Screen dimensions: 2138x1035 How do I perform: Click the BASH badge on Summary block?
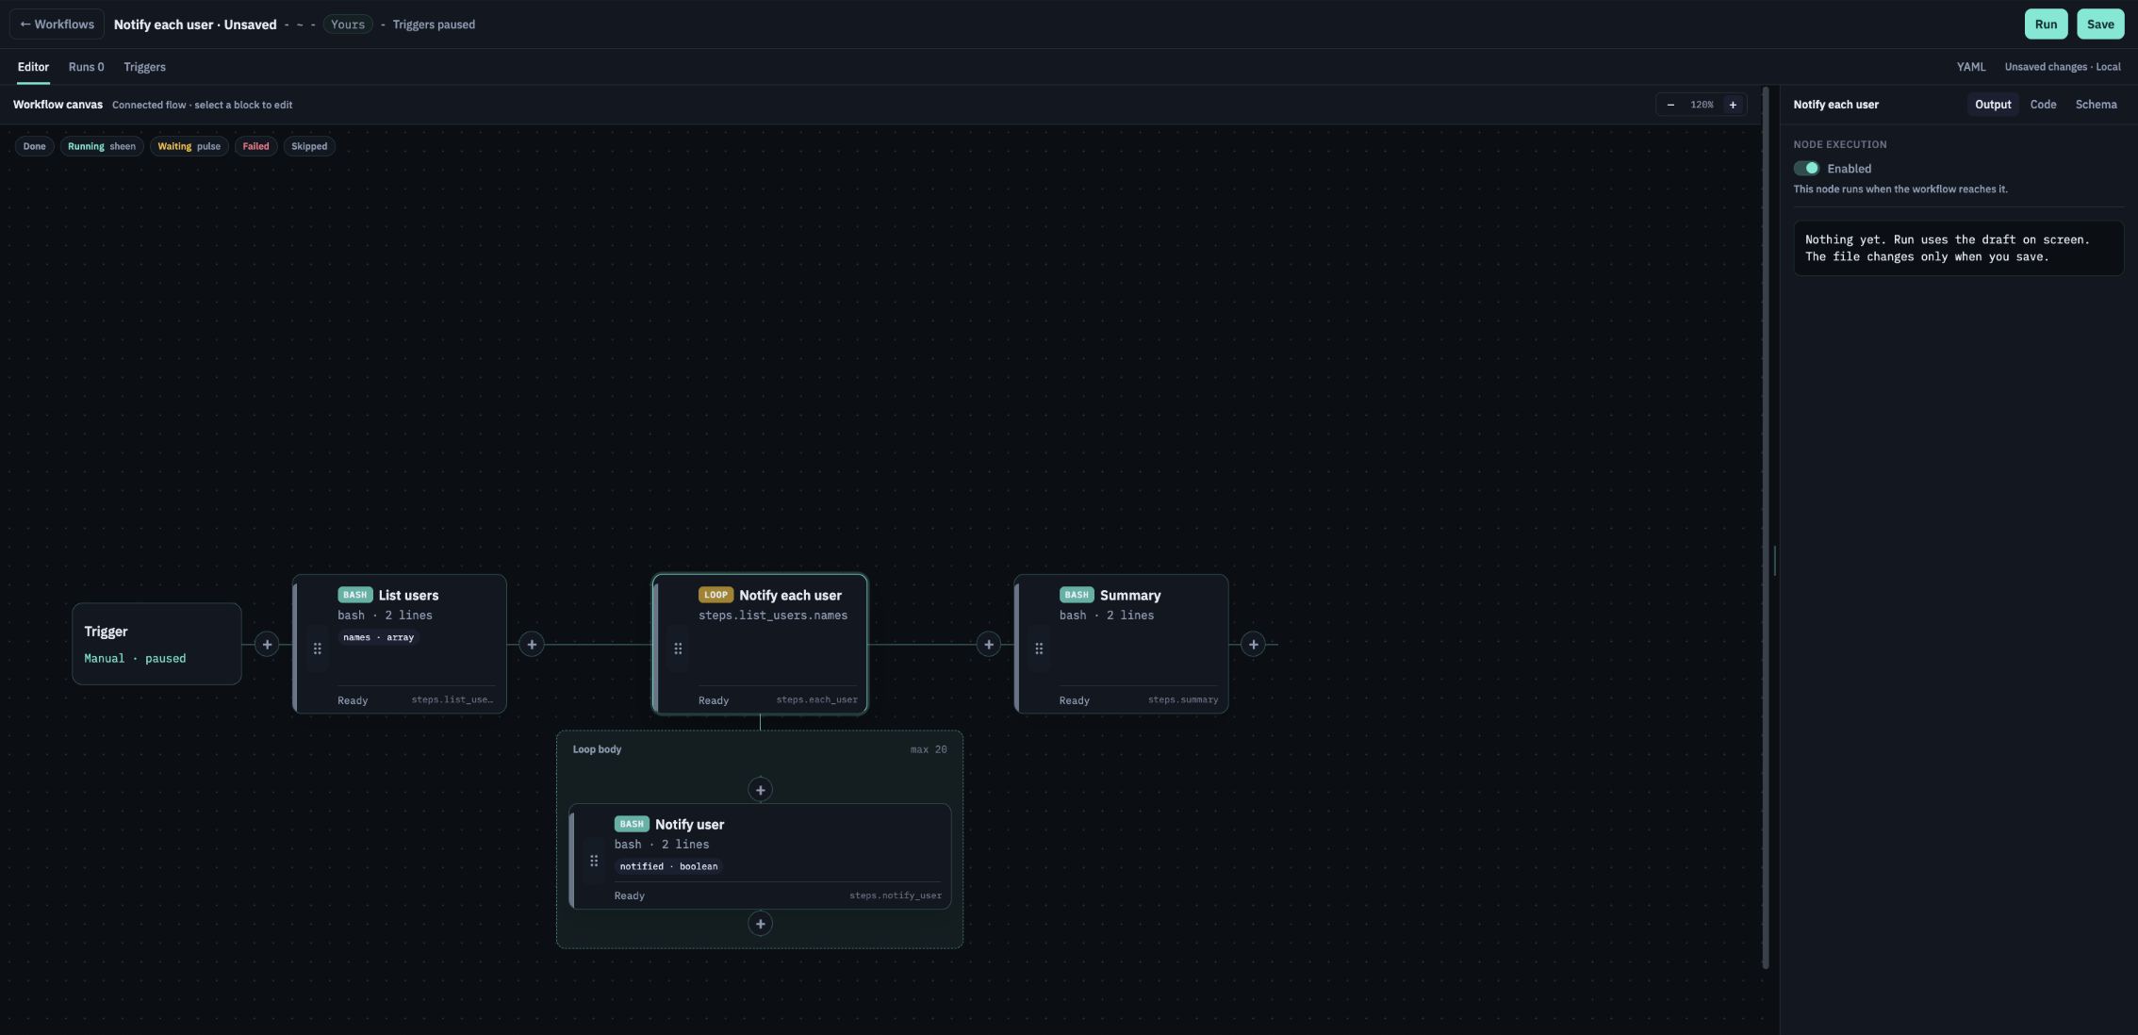[x=1077, y=595]
